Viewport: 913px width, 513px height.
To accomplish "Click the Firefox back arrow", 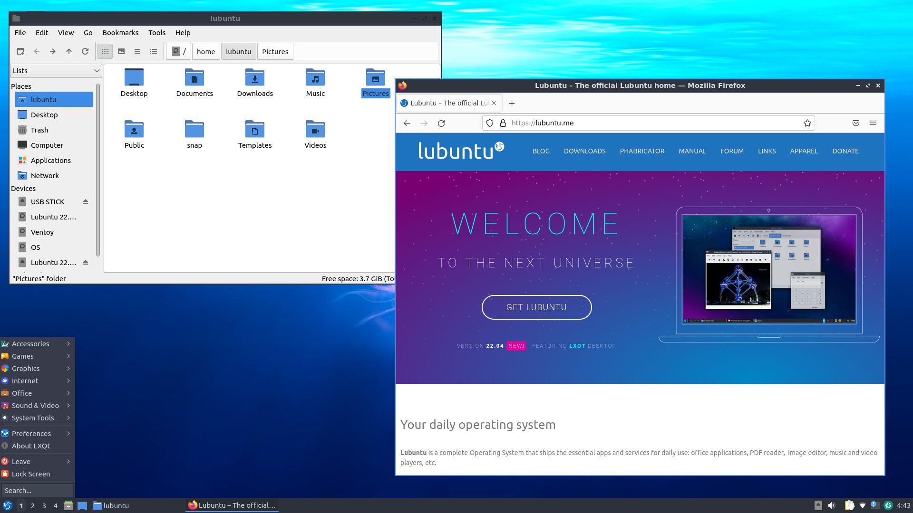I will point(407,123).
